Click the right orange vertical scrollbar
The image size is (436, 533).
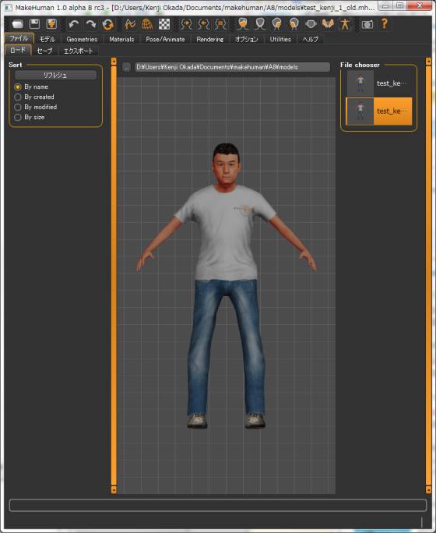tap(428, 275)
